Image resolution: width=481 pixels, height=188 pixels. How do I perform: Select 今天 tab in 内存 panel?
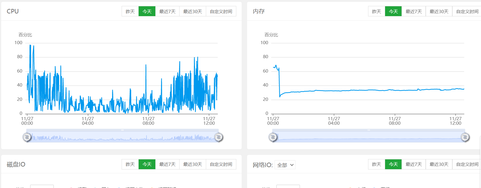(x=393, y=11)
